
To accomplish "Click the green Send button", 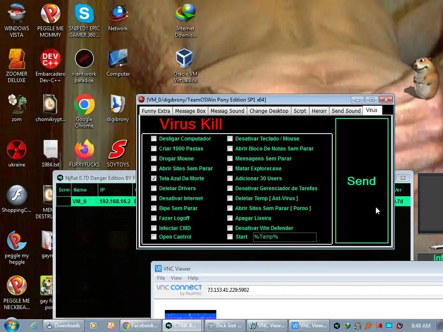I will (362, 181).
